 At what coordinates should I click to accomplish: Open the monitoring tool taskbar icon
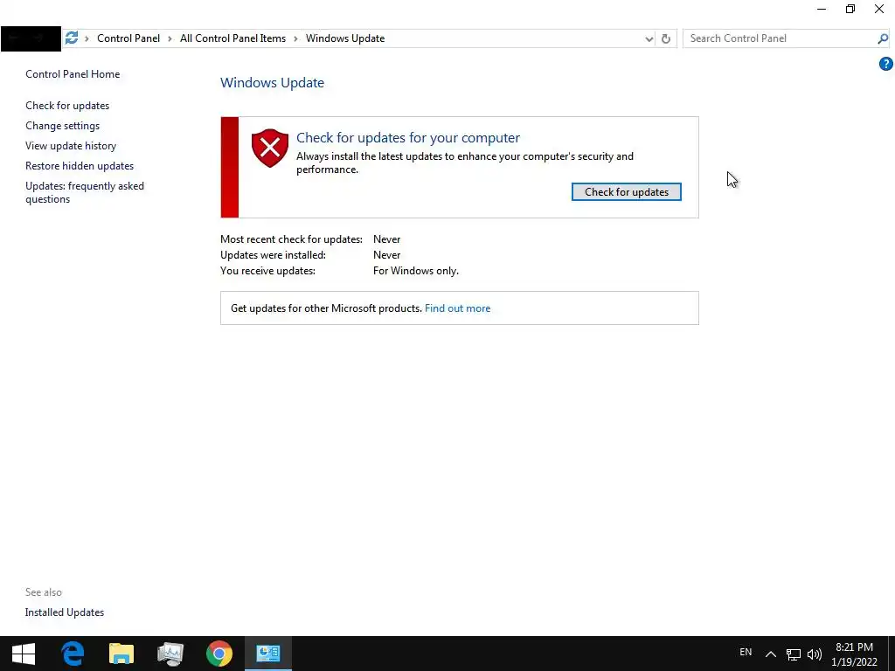pyautogui.click(x=170, y=654)
